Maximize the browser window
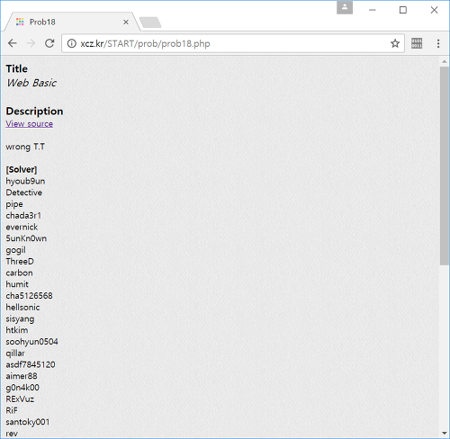The width and height of the screenshot is (450, 439). tap(403, 10)
